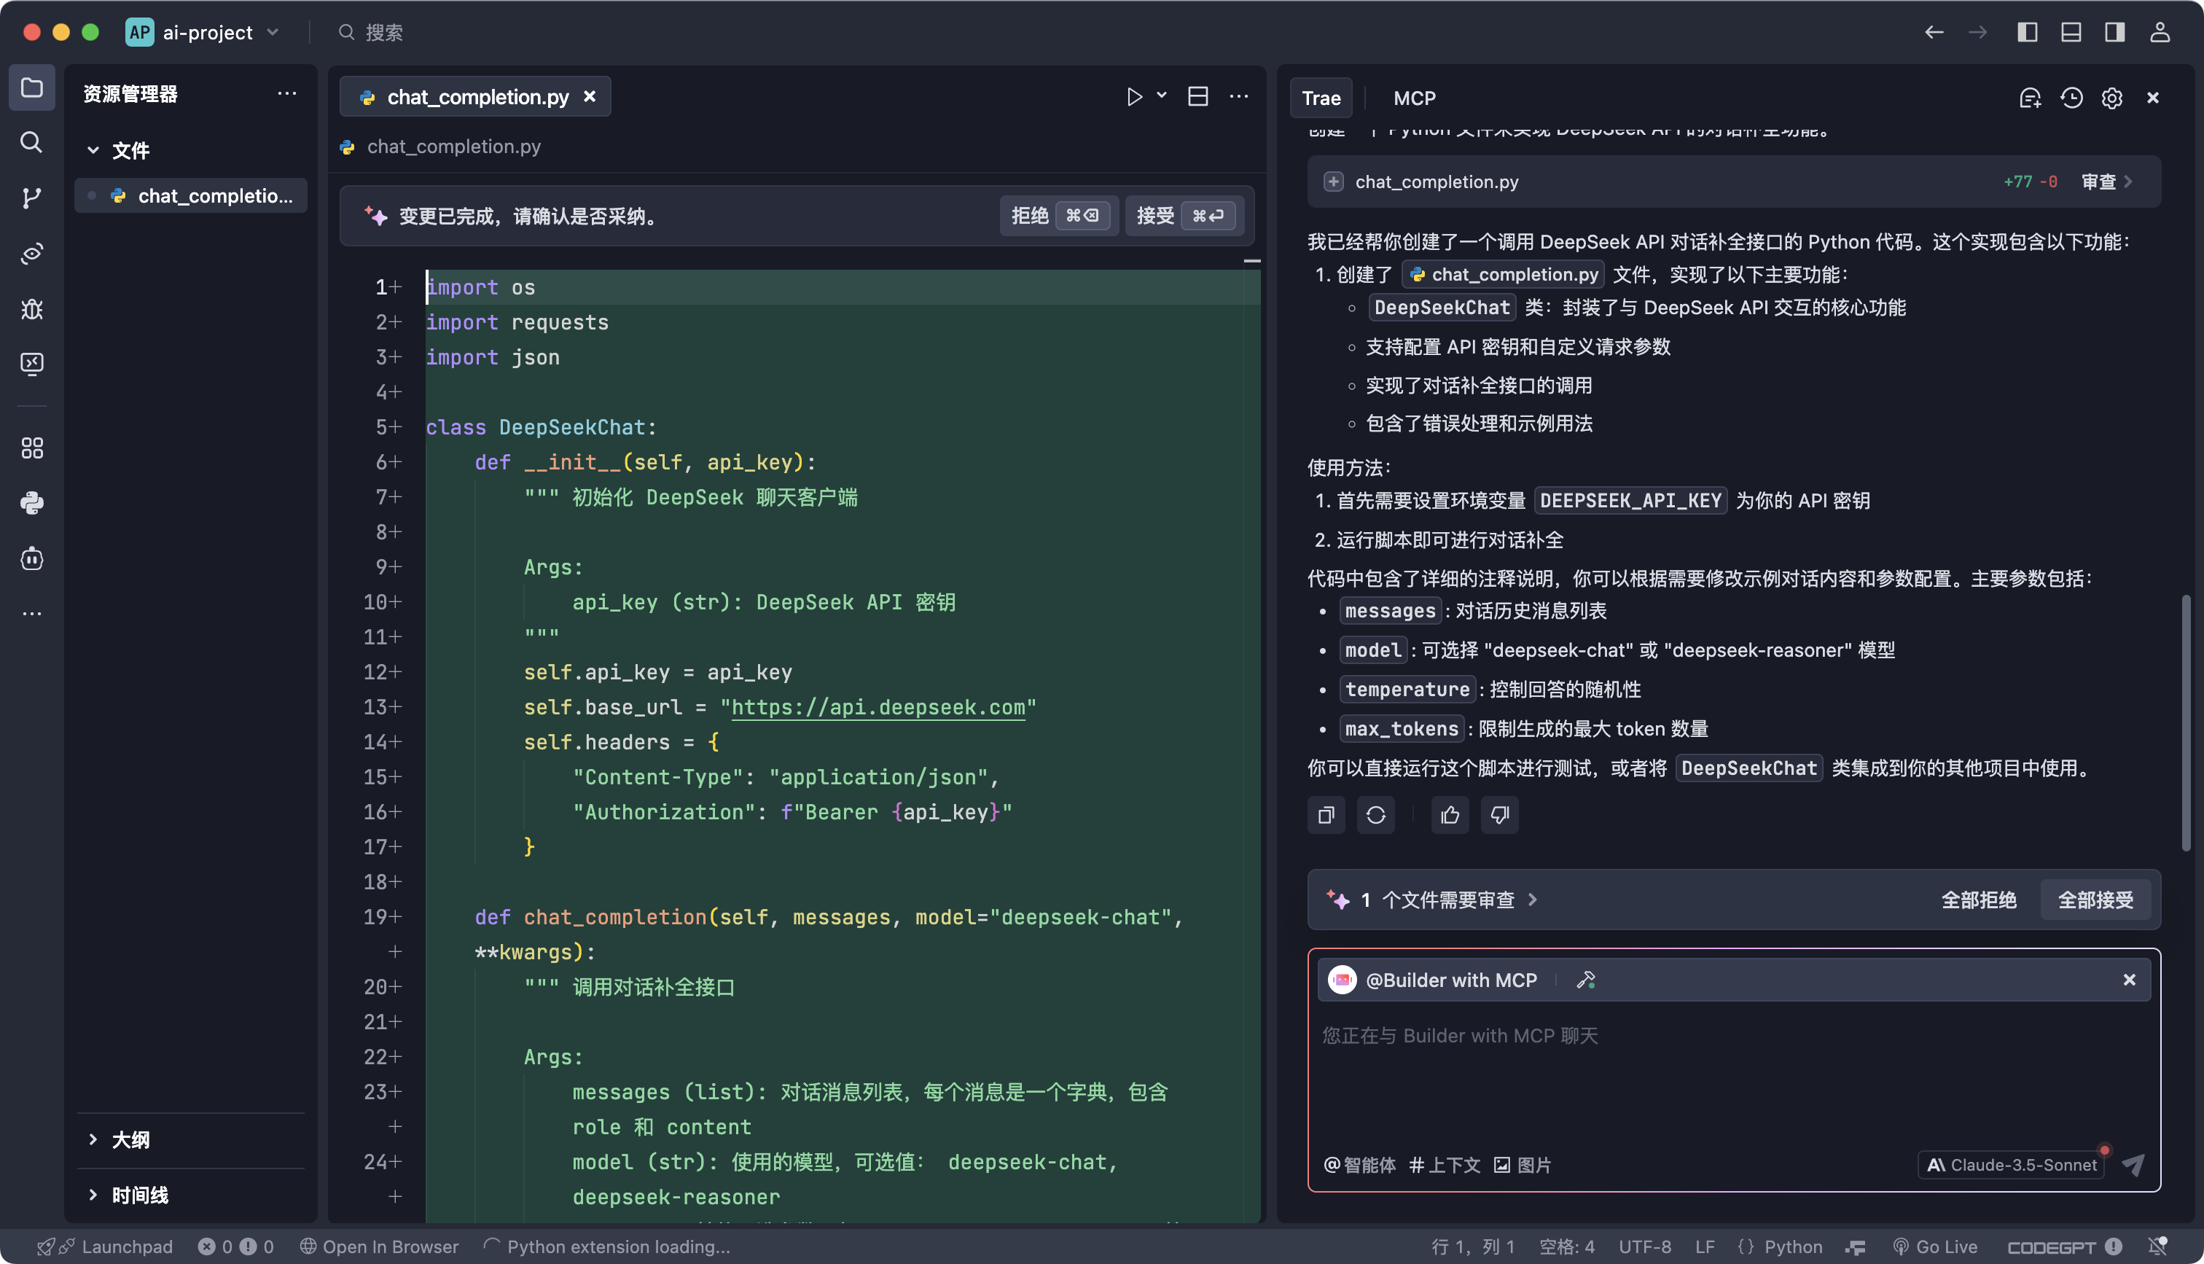2204x1264 pixels.
Task: Open Trae AI settings gear
Action: (x=2111, y=98)
